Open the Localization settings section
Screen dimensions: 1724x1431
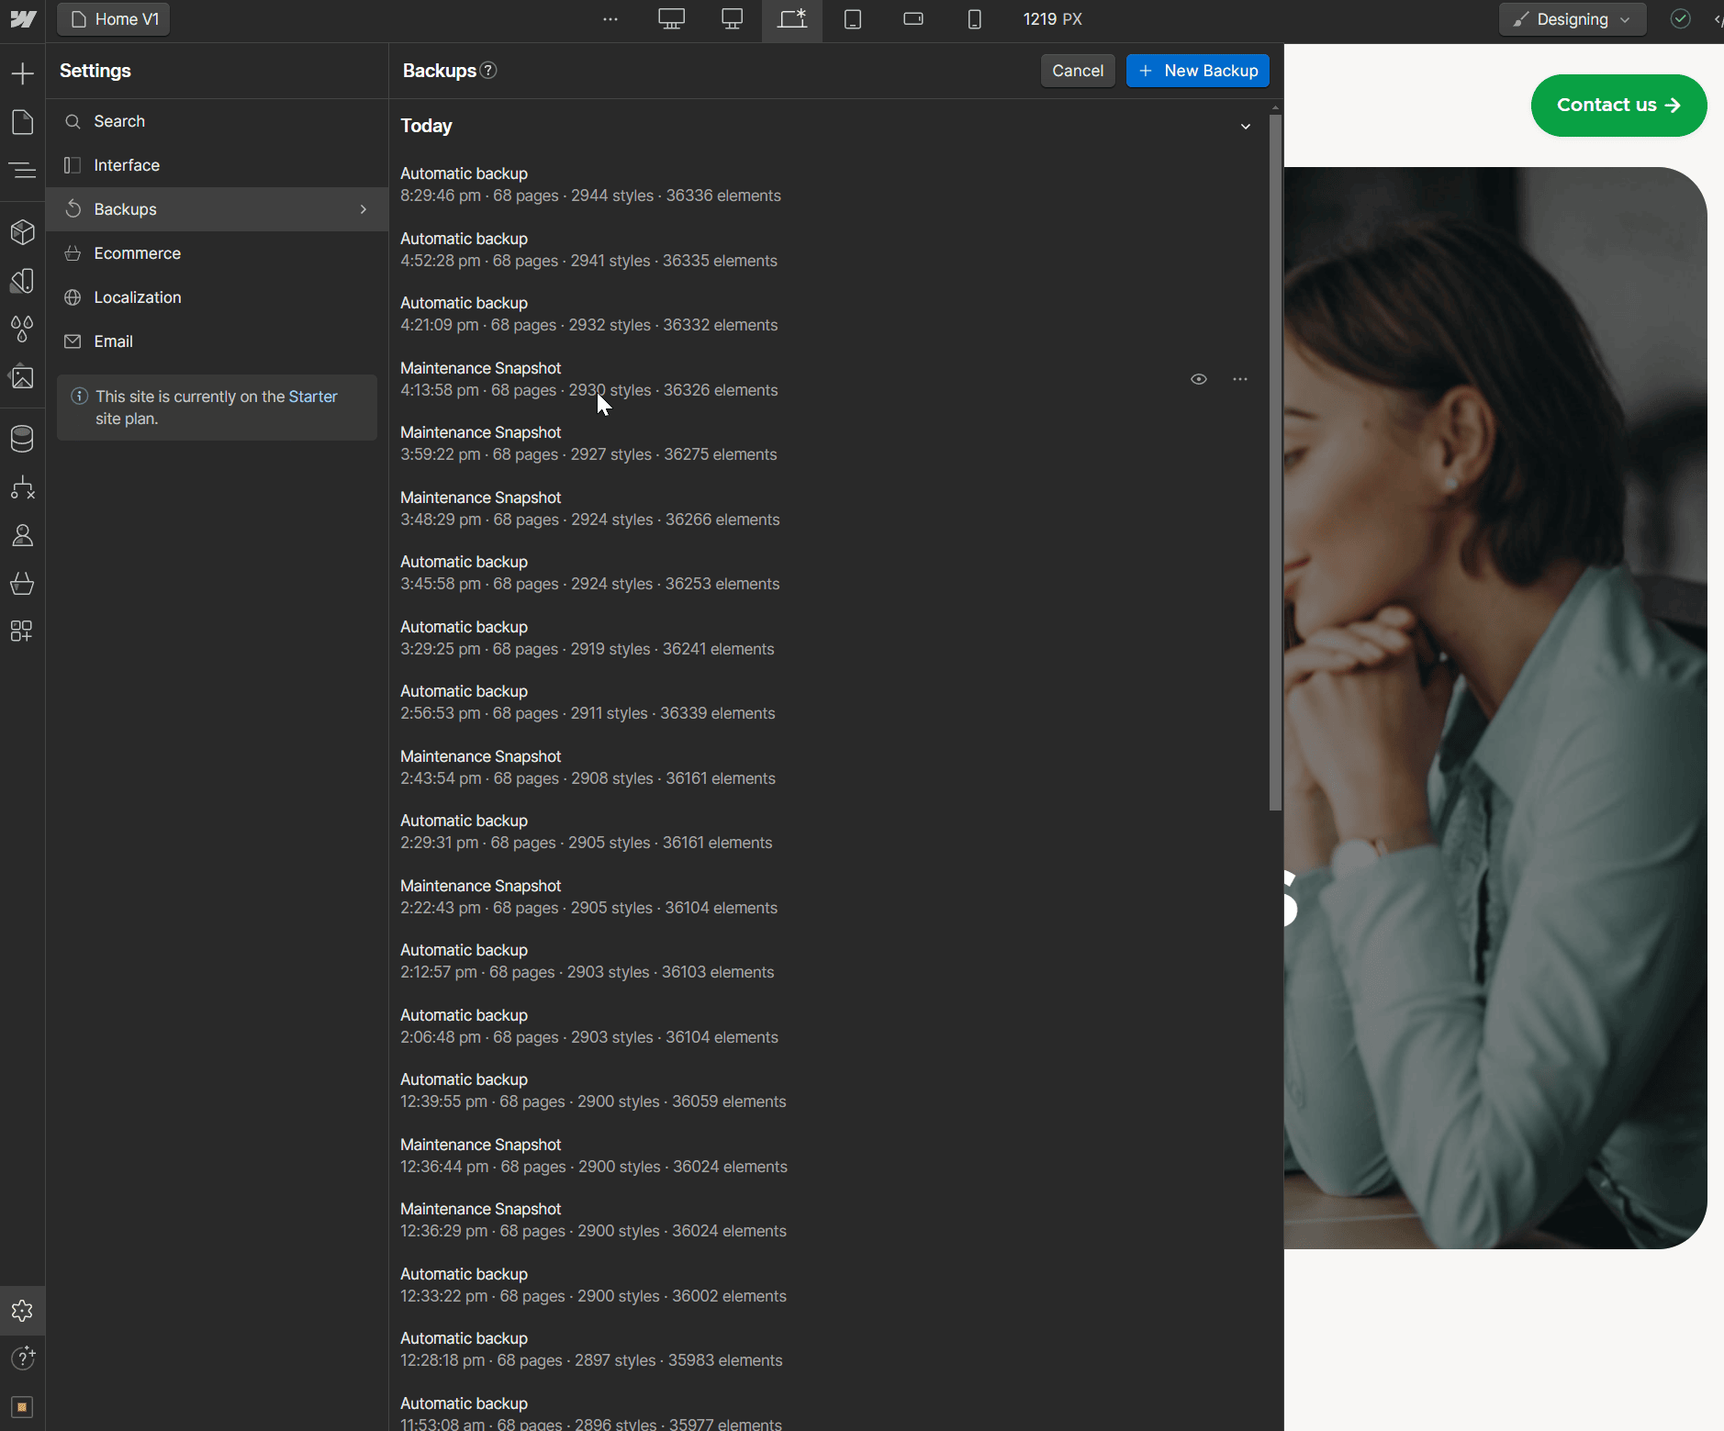(137, 296)
